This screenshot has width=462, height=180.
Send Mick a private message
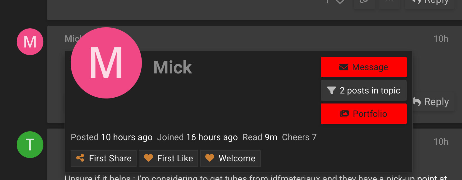click(364, 67)
